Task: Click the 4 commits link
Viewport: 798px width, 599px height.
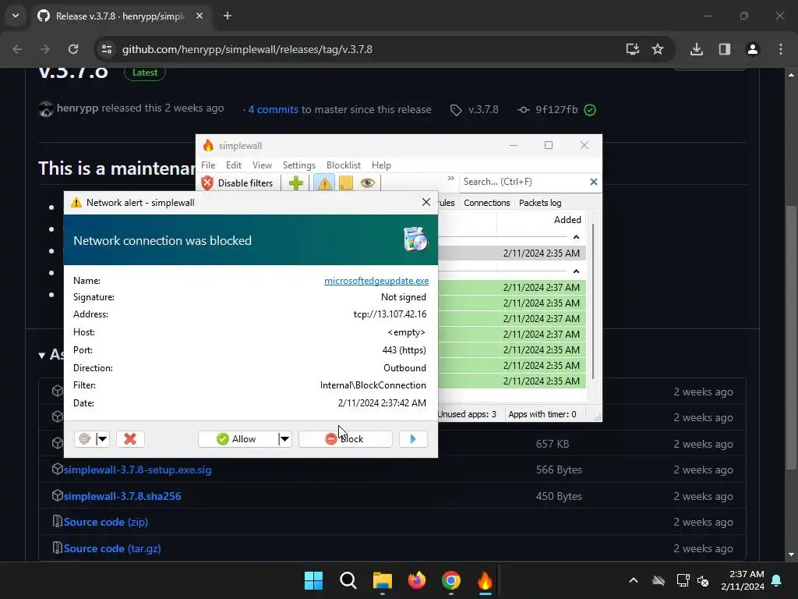Action: 273,109
